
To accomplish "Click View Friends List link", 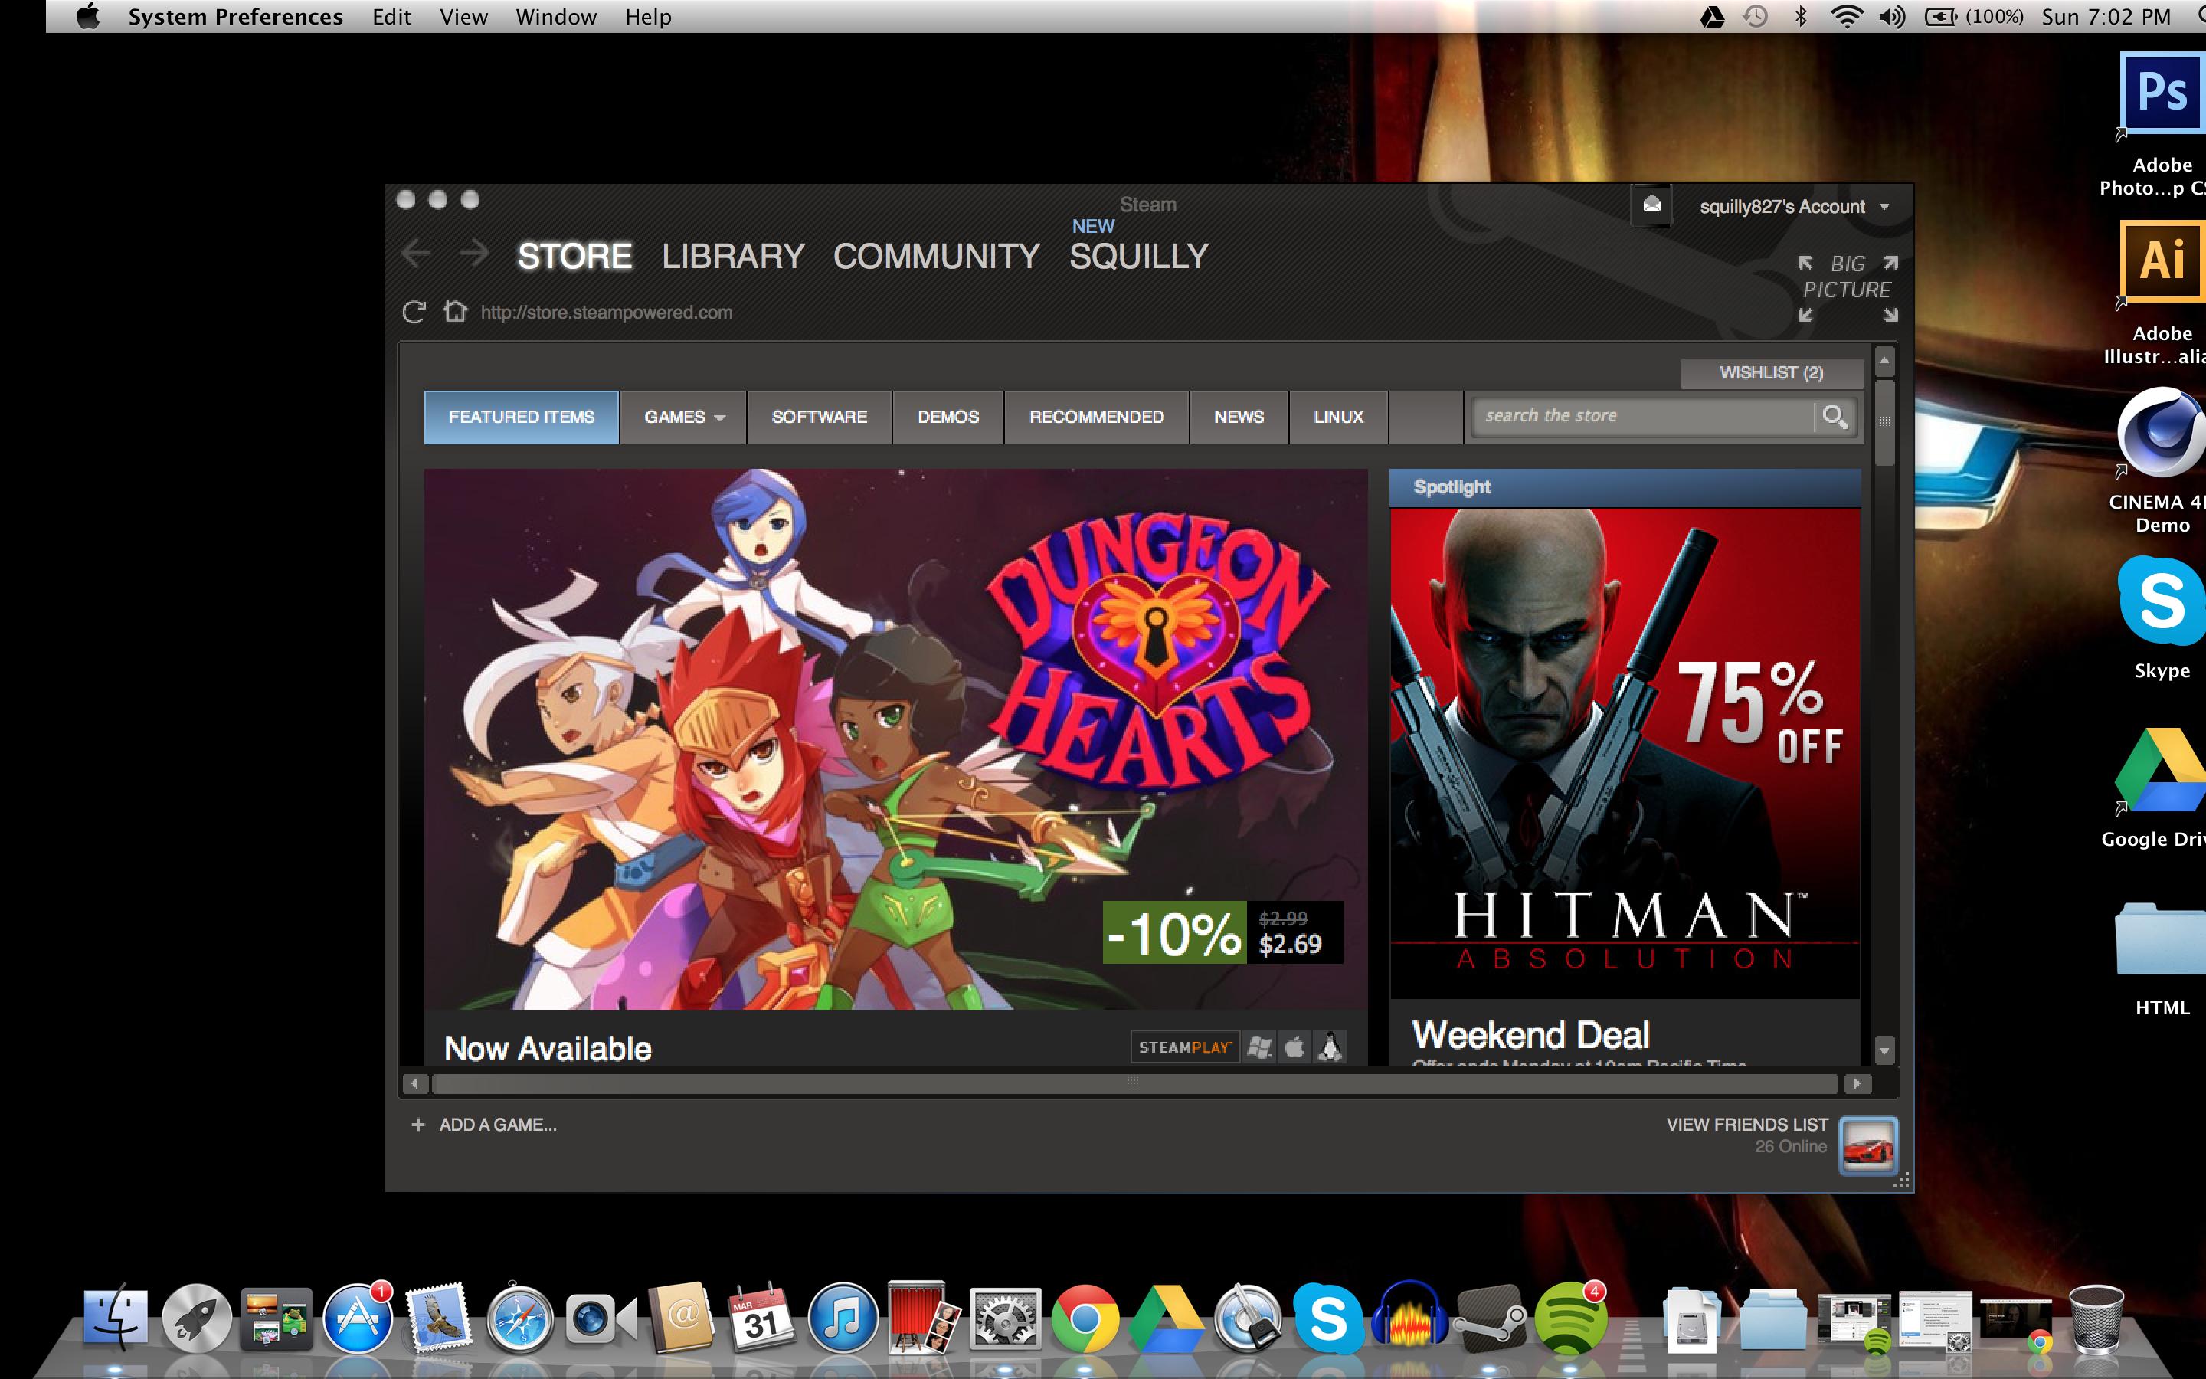I will pyautogui.click(x=1746, y=1125).
